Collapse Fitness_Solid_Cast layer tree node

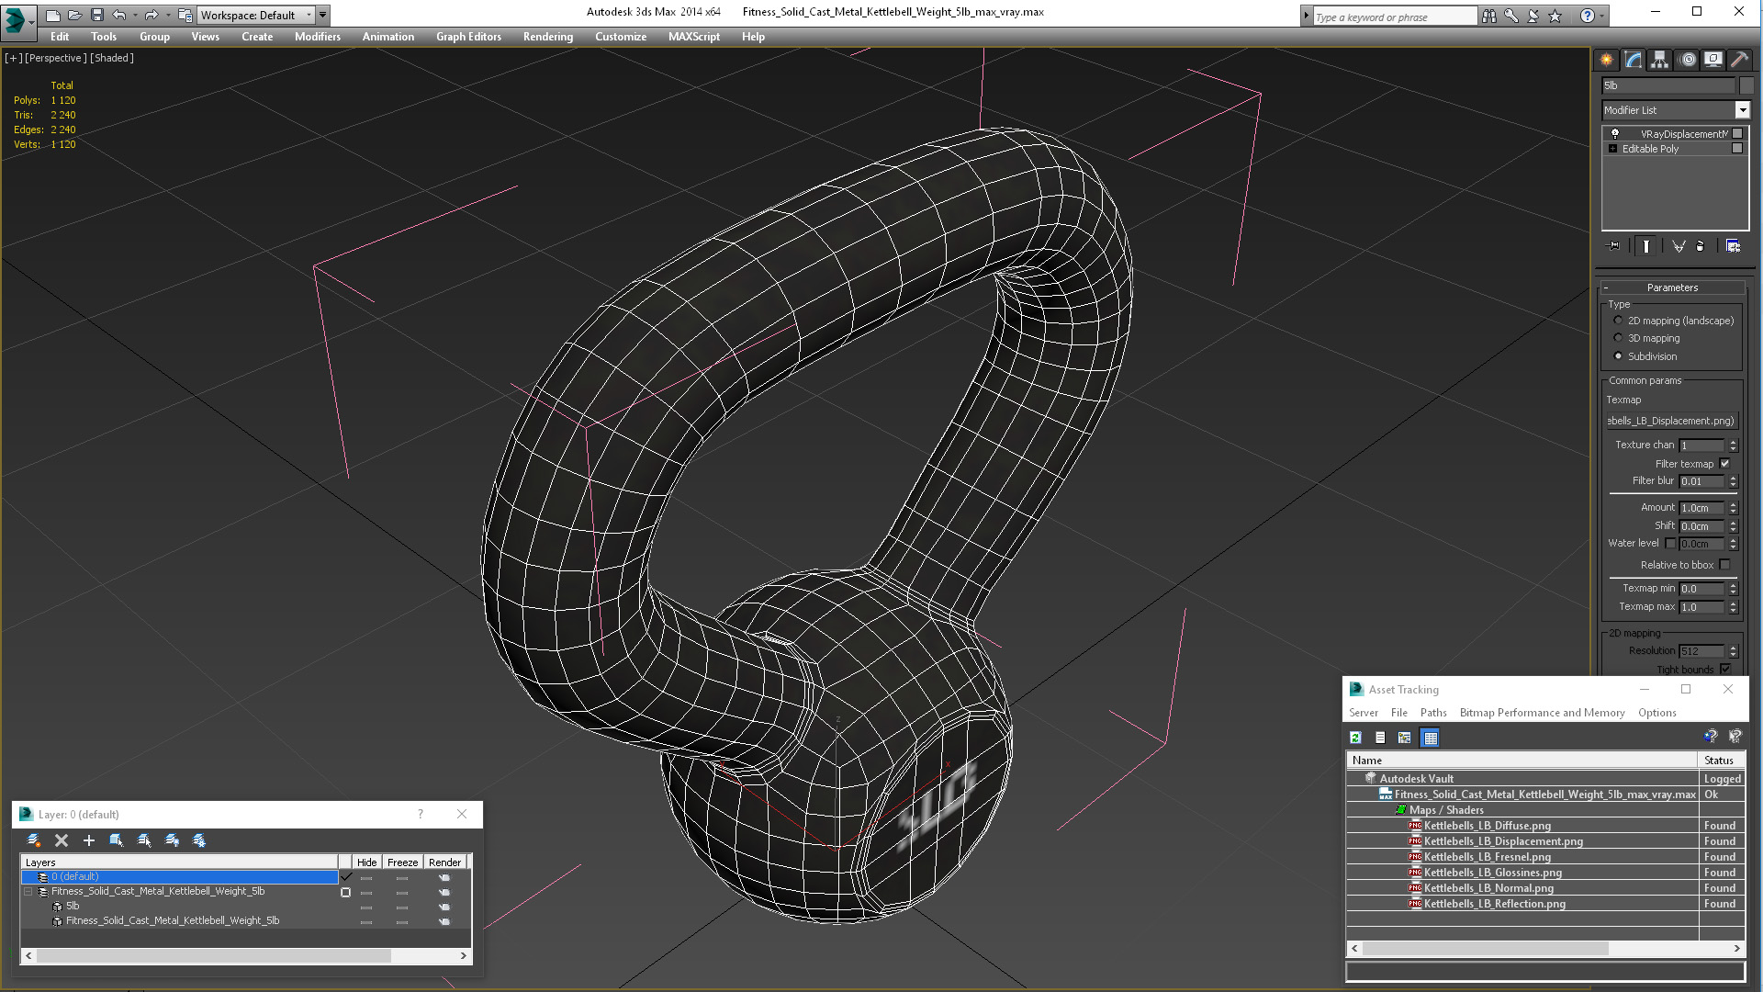pyautogui.click(x=28, y=892)
